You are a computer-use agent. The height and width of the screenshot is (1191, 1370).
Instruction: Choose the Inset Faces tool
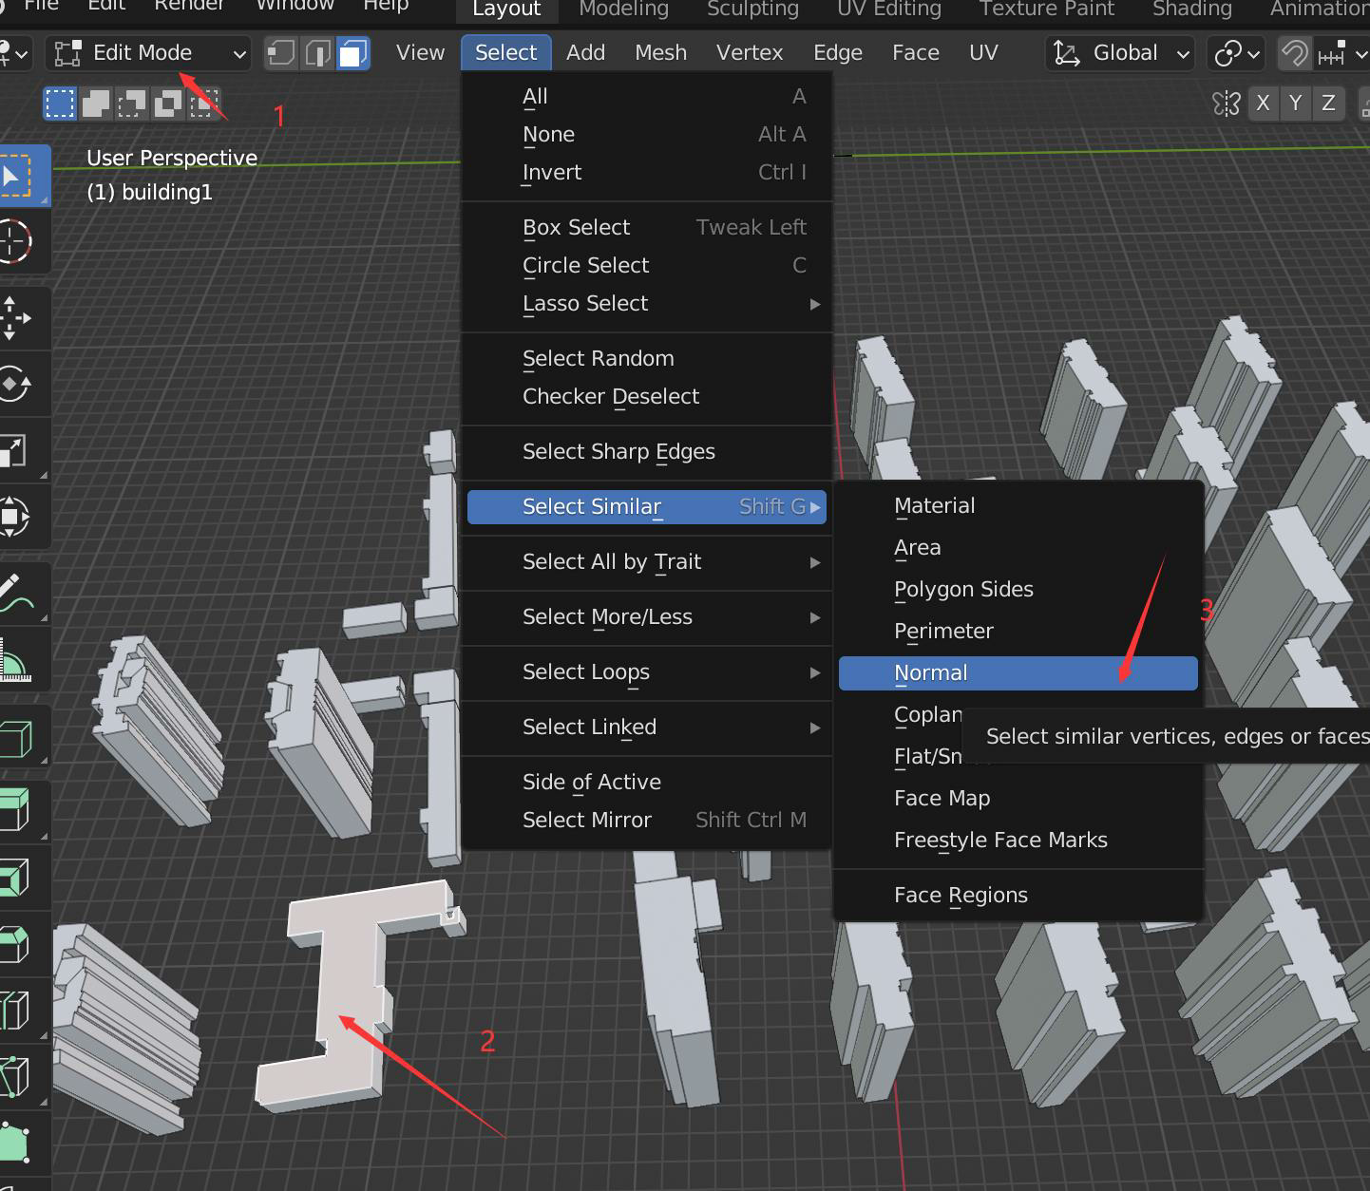(15, 877)
